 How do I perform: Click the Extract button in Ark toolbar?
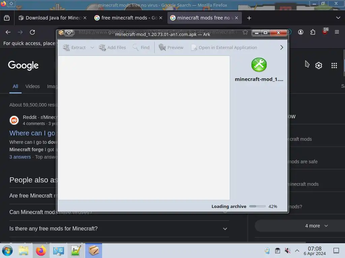pyautogui.click(x=74, y=47)
